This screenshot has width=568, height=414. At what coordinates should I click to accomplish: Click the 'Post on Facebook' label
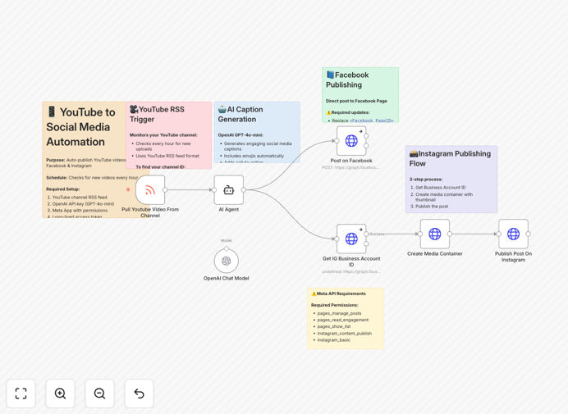pyautogui.click(x=351, y=161)
